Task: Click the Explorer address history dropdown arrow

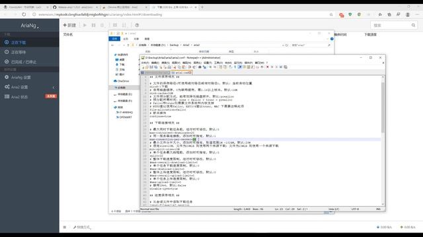Action: 283,45
